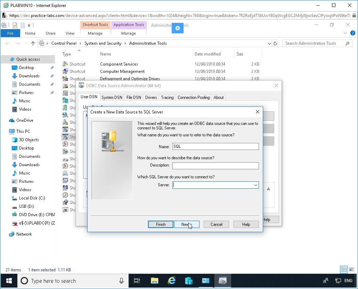Image resolution: width=358 pixels, height=289 pixels.
Task: Switch to large icons view in status bar
Action: pos(351,270)
